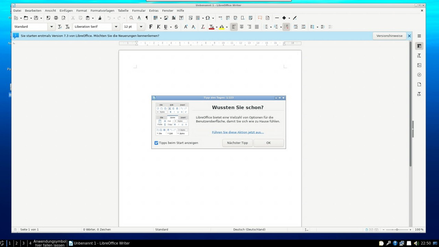The height and width of the screenshot is (247, 439).
Task: Expand the Save button dropdown arrow
Action: [41, 18]
